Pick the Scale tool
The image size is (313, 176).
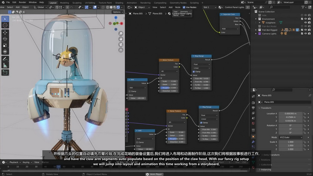5,45
